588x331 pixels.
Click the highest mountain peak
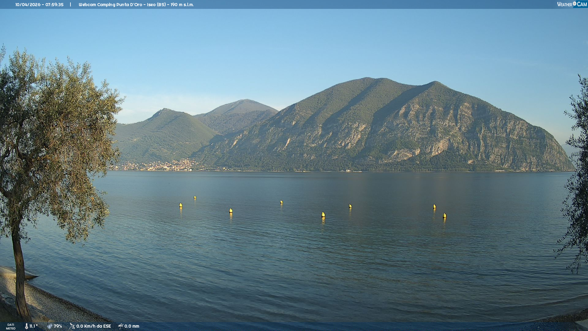367,78
